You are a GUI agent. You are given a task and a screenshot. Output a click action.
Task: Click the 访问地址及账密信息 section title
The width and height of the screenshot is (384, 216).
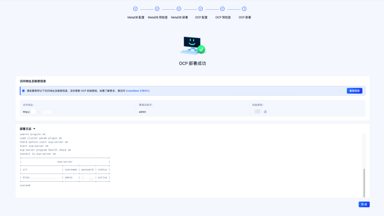pyautogui.click(x=33, y=81)
